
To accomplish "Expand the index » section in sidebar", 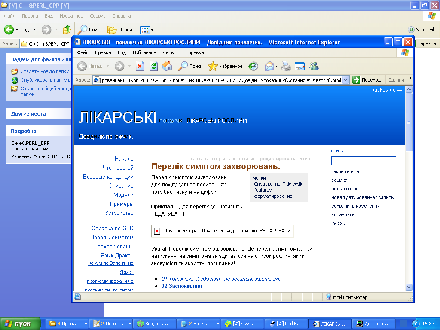I will [339, 223].
